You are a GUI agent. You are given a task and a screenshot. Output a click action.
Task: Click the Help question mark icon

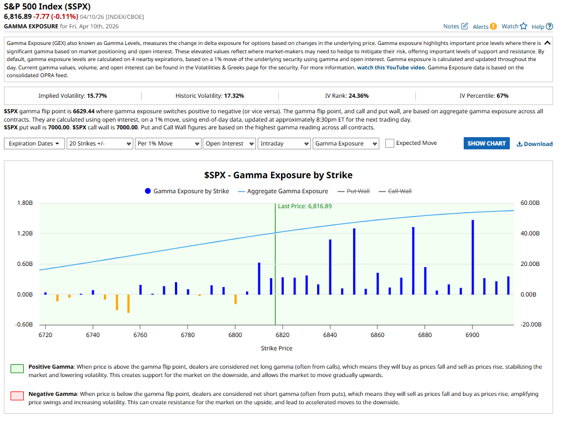(x=549, y=27)
